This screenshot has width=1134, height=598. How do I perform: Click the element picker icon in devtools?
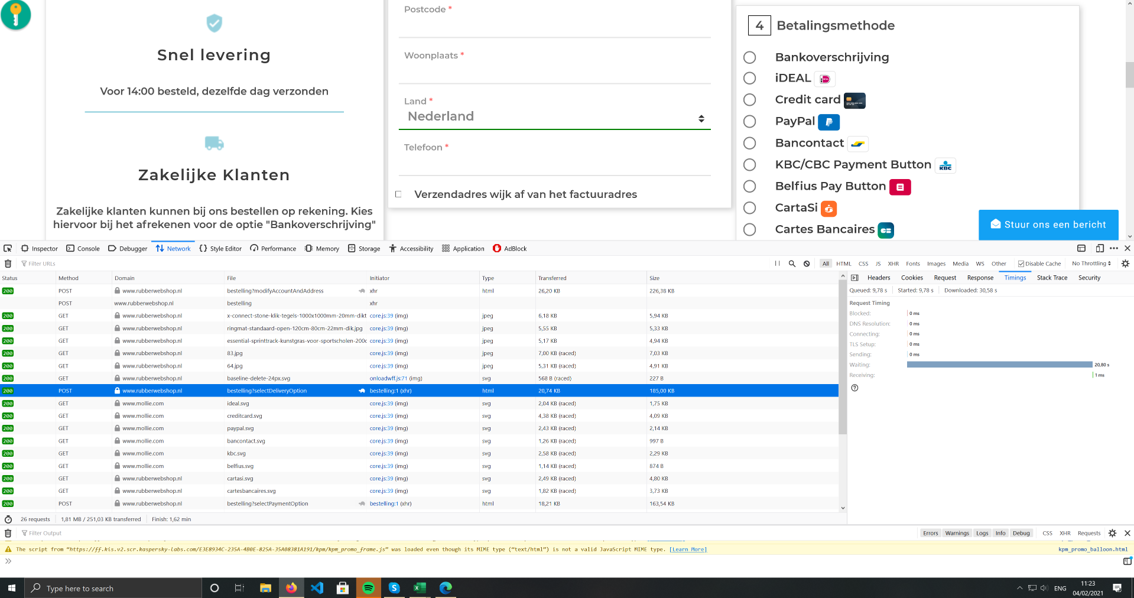(x=8, y=248)
